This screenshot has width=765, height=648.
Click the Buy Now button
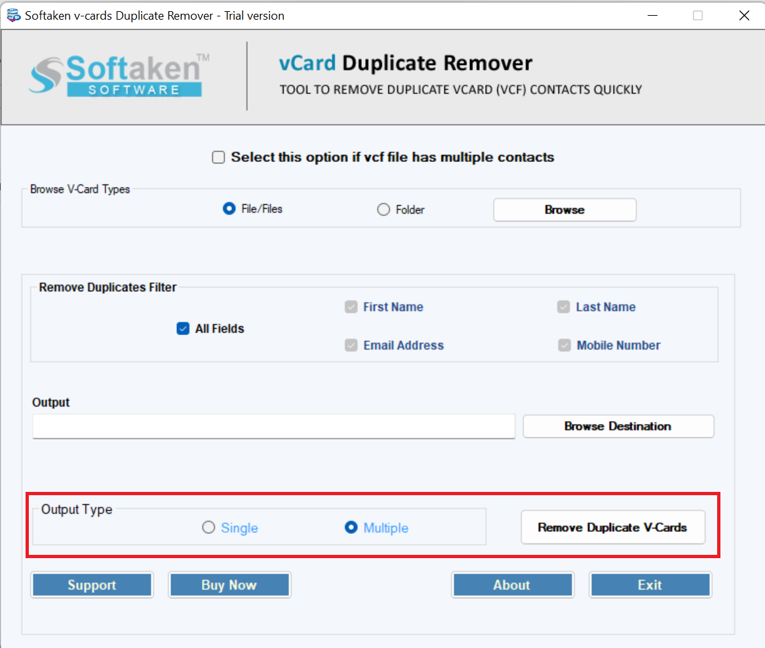pyautogui.click(x=229, y=585)
